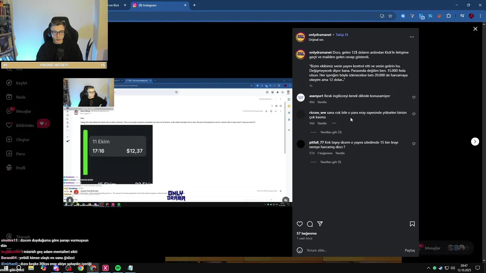Open onlydramanet avatar in post header
Viewport: 486px width, 273px height.
pos(301,37)
